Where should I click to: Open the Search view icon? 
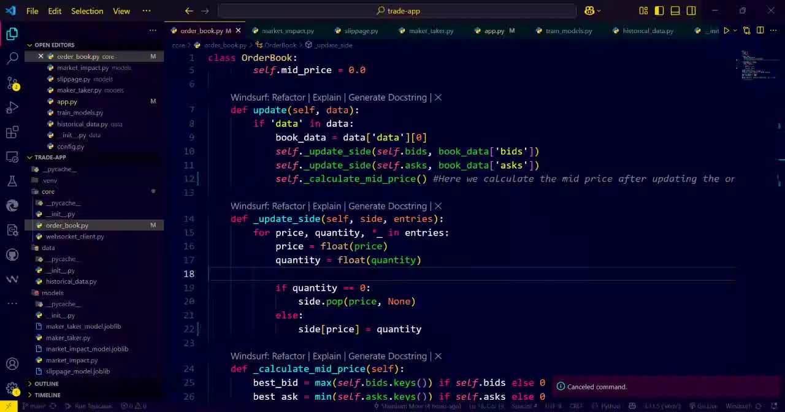pyautogui.click(x=12, y=59)
